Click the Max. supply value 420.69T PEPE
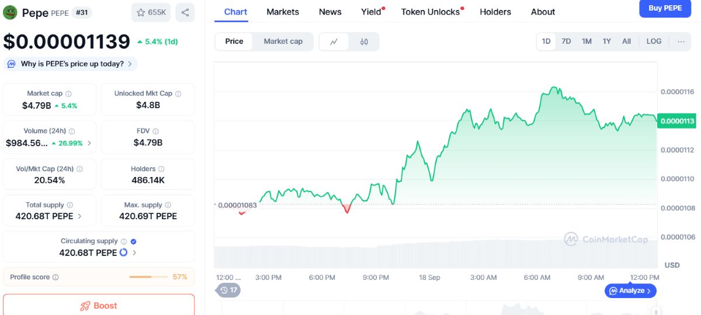The height and width of the screenshot is (315, 701). (x=148, y=216)
